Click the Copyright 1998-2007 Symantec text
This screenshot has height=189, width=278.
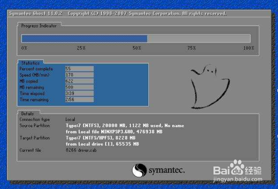[x=147, y=13]
